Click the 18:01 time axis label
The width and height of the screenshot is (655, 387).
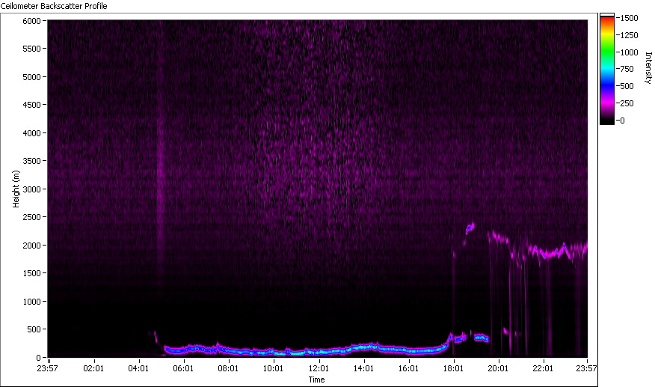453,368
